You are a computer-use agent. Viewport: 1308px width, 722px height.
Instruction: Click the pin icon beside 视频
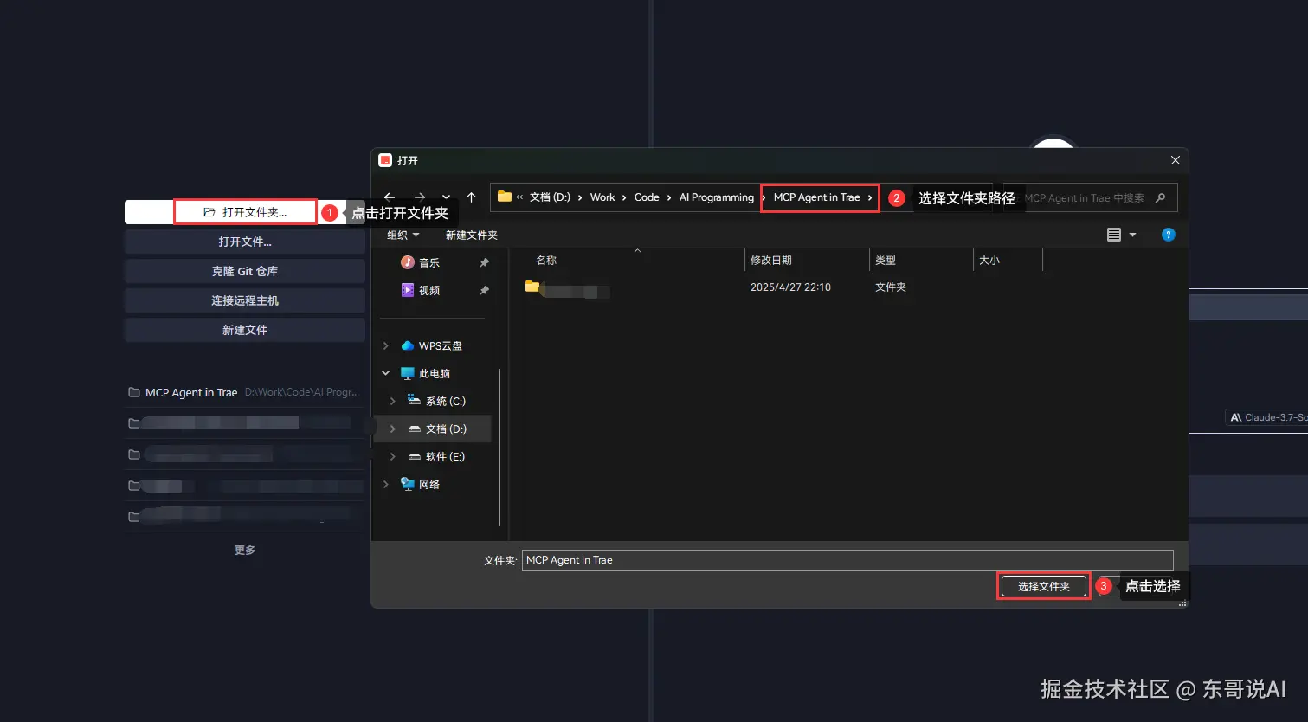pos(485,290)
